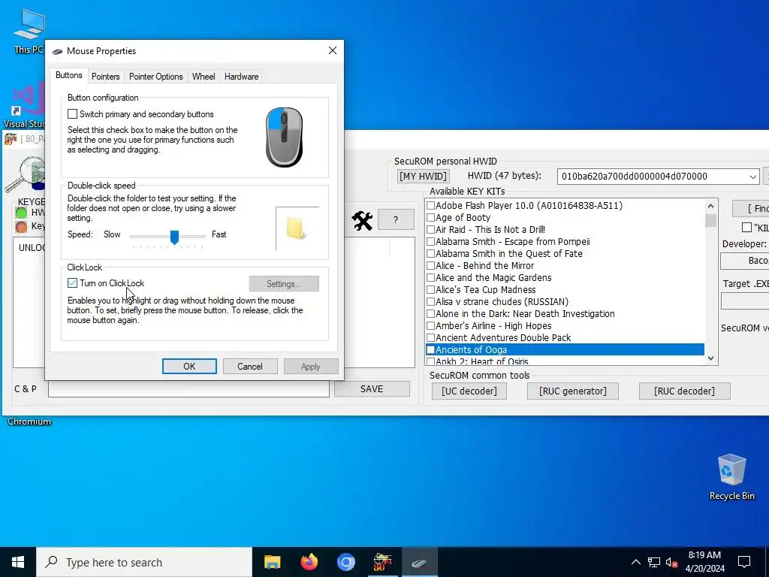Open the Chromium desktop label

[29, 421]
